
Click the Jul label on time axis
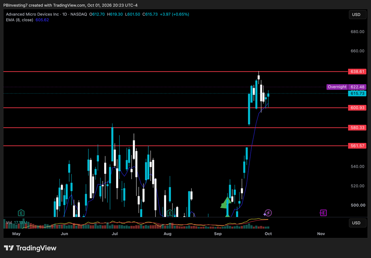pyautogui.click(x=115, y=234)
